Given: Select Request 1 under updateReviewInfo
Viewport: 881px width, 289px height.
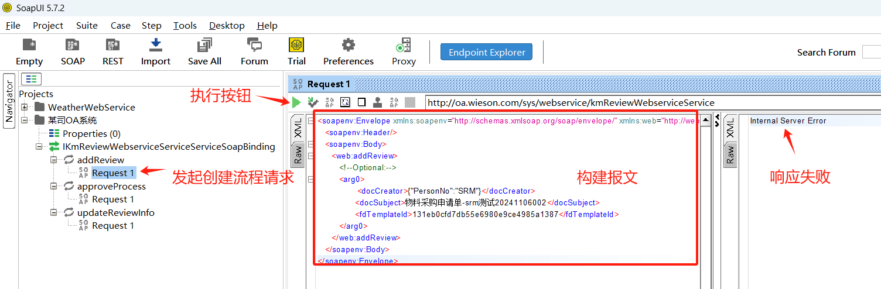Looking at the screenshot, I should tap(113, 225).
